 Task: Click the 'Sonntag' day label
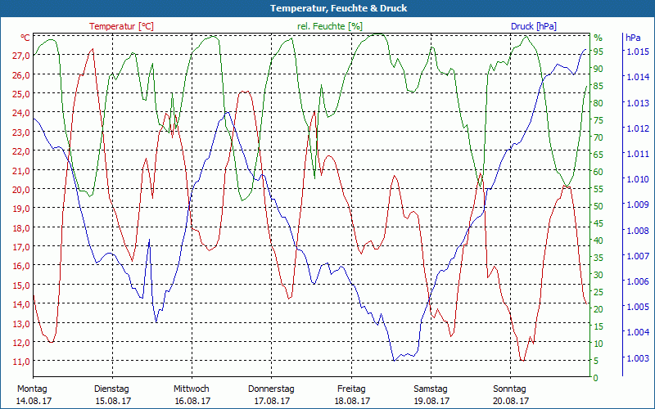[509, 389]
